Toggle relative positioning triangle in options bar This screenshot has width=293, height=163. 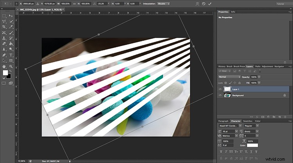click(38, 4)
